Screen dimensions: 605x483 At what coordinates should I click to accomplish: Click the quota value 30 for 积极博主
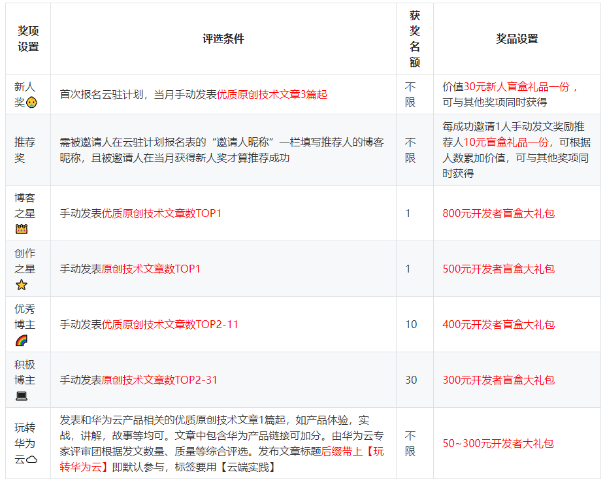pyautogui.click(x=411, y=380)
